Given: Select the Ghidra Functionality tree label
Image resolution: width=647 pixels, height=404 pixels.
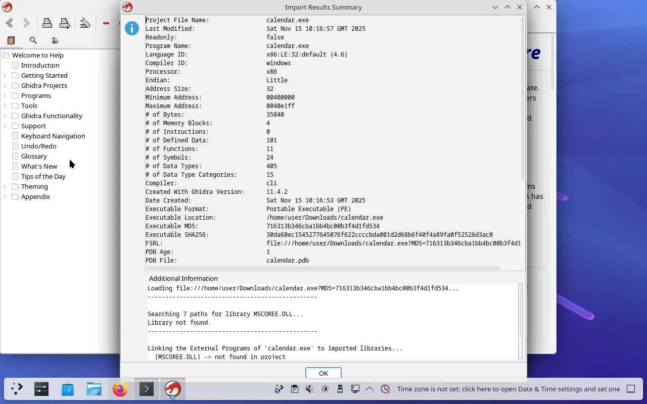Looking at the screenshot, I should (x=52, y=116).
